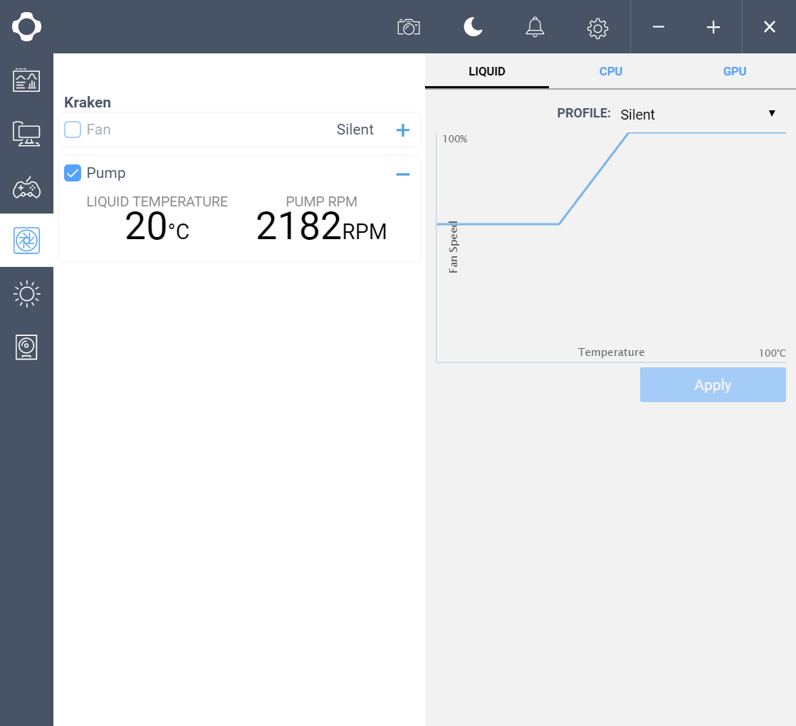Open the dashboard monitoring sidebar icon
This screenshot has height=726, width=796.
tap(26, 80)
